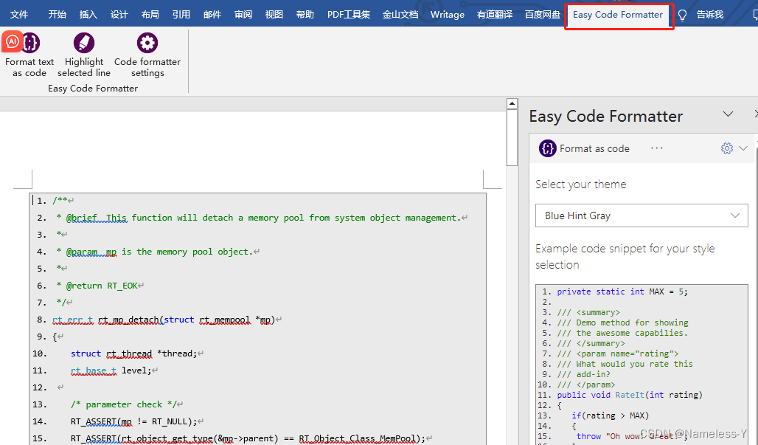Click 'private static int MAX = 5;' sample line
This screenshot has height=445, width=758.
(622, 292)
